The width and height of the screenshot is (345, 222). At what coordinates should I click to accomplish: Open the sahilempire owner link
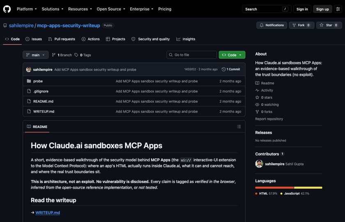pyautogui.click(x=21, y=25)
